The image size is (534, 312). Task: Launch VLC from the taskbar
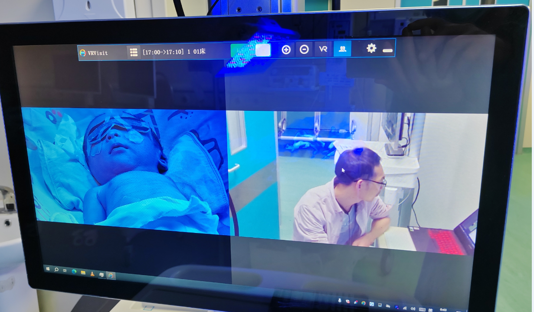[92, 274]
